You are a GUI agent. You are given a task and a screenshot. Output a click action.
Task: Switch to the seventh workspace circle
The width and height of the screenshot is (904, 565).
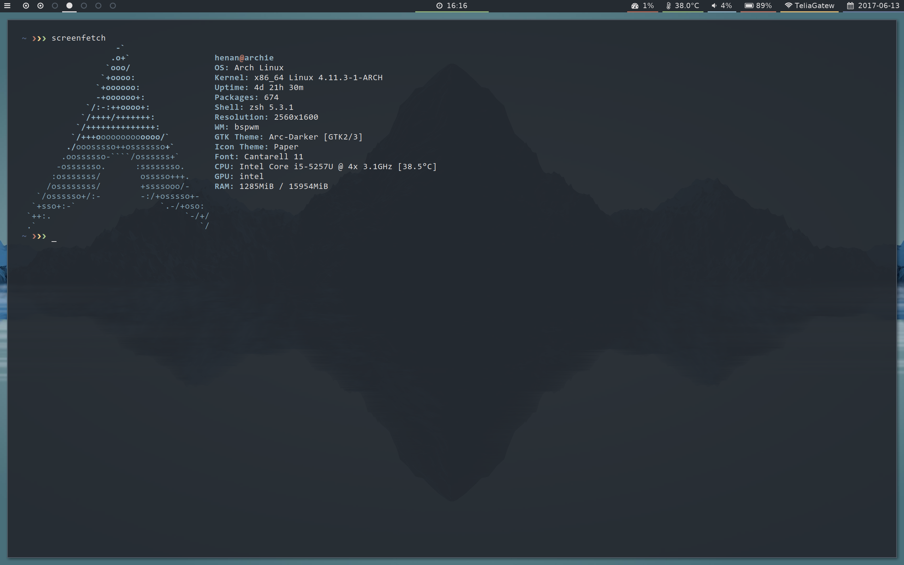(113, 6)
